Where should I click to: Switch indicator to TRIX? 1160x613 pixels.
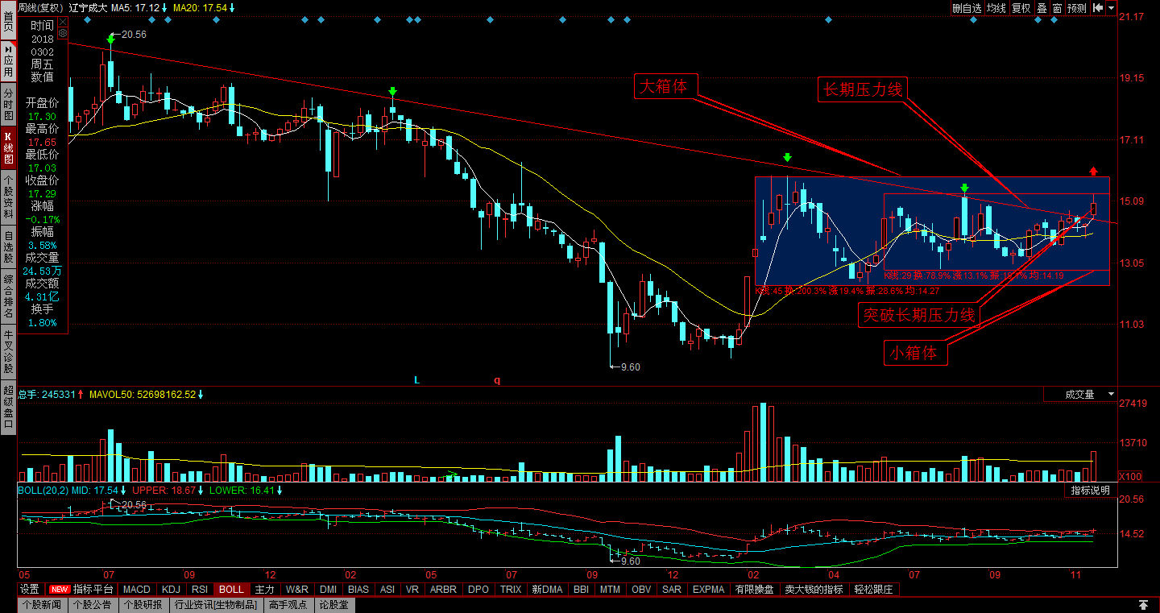tap(511, 590)
